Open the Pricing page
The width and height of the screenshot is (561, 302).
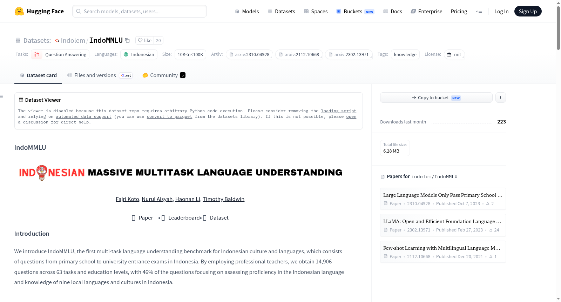pos(459,12)
